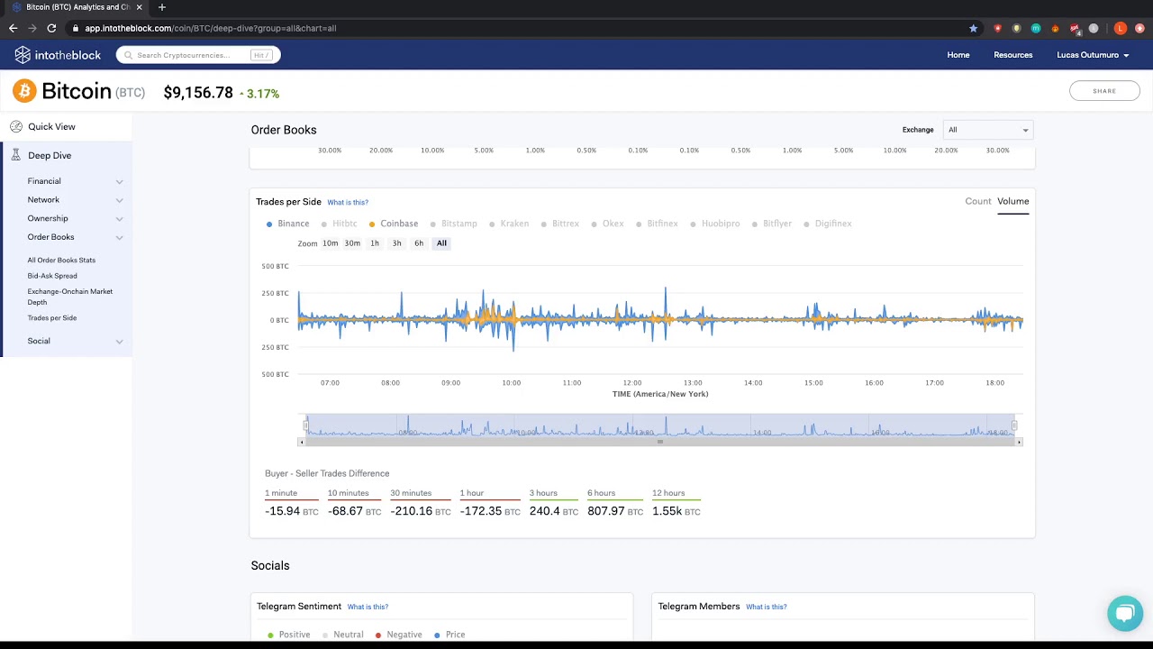Click the left arrow of the chart navigator
The height and width of the screenshot is (649, 1153).
[x=302, y=443]
